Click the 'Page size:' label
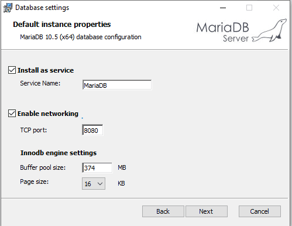 tap(35, 182)
